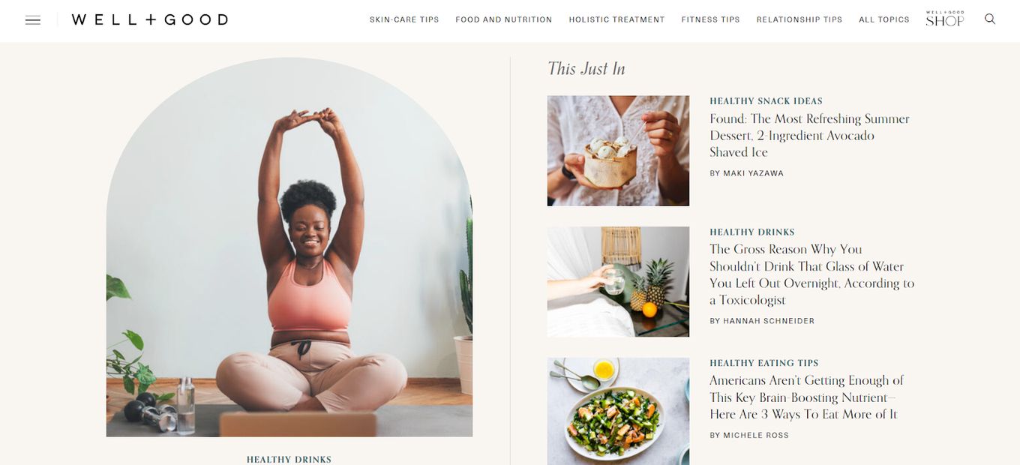
Task: Click the search magnifier icon
Action: (x=990, y=19)
